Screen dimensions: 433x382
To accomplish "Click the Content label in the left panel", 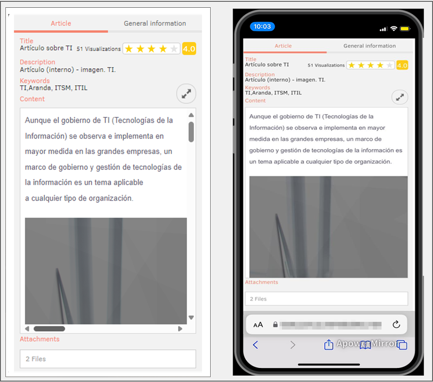I will click(x=32, y=99).
